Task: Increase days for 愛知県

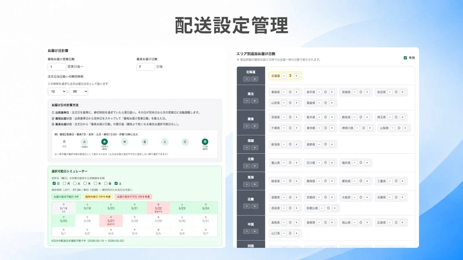Action: pos(367,181)
